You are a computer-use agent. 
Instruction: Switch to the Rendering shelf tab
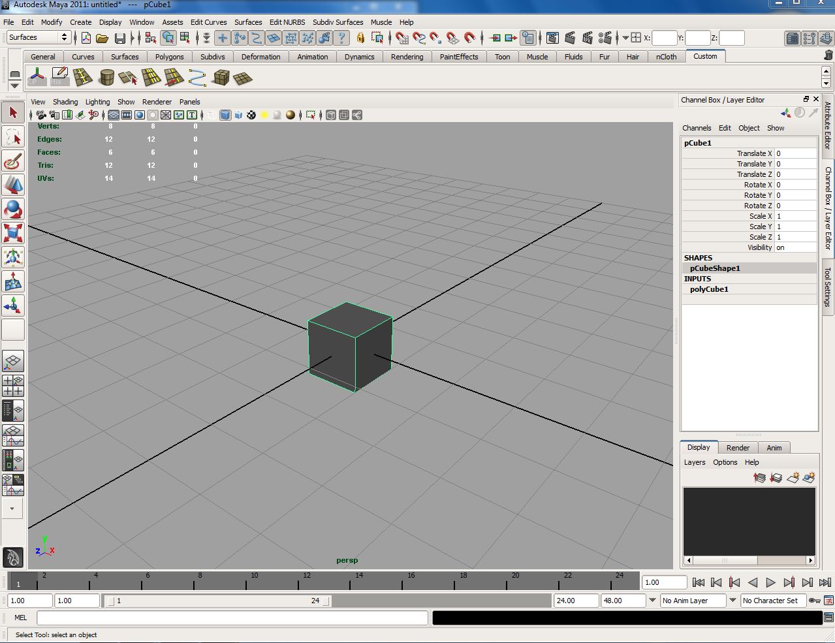(x=407, y=57)
